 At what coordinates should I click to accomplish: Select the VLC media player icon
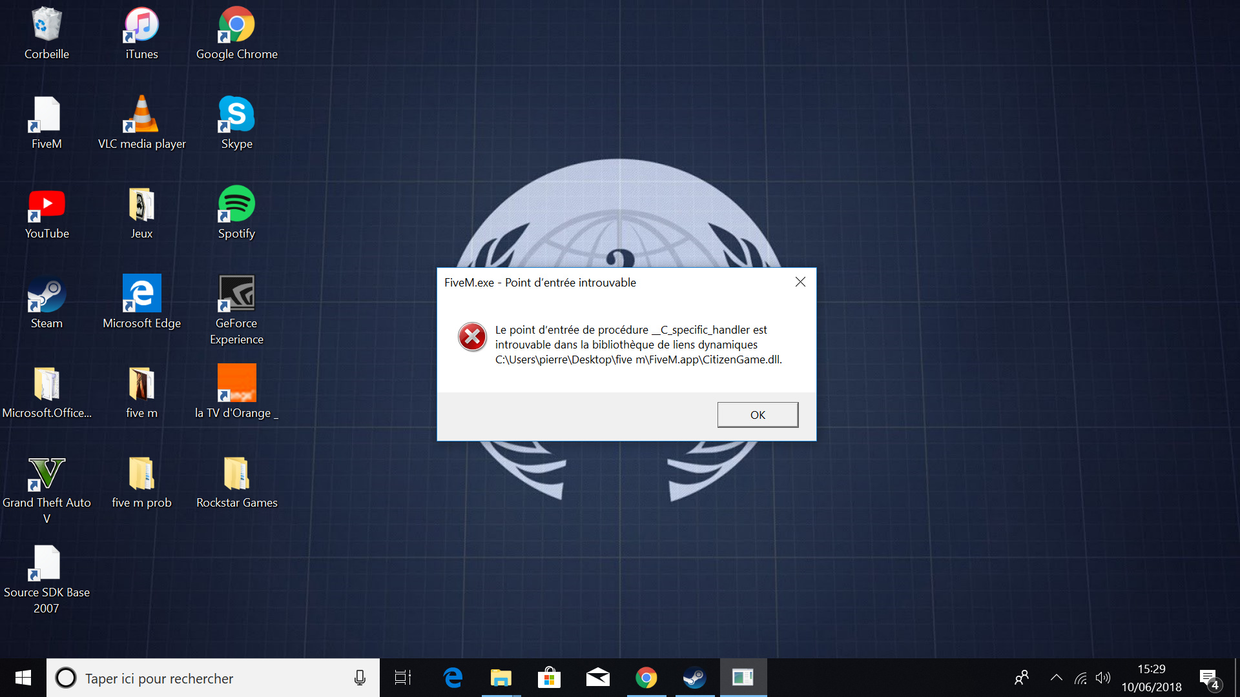(141, 123)
